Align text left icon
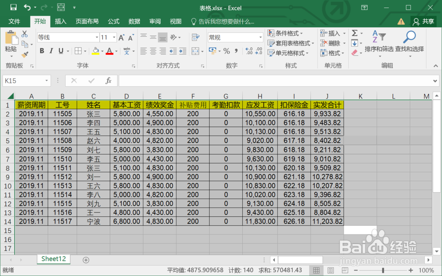442x276 pixels. 144,51
